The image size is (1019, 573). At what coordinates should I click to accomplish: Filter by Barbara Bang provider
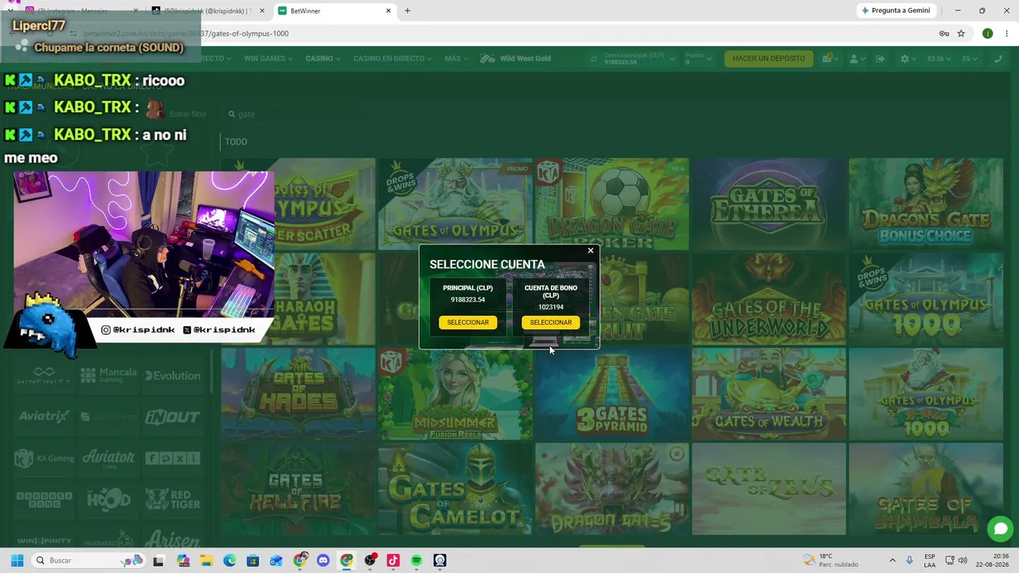tap(44, 500)
